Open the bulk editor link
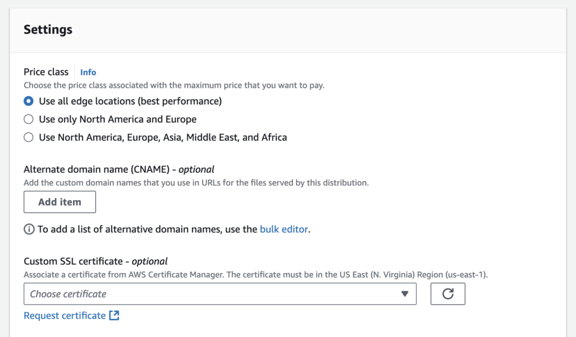Viewport: 576px width, 337px height. [x=283, y=230]
